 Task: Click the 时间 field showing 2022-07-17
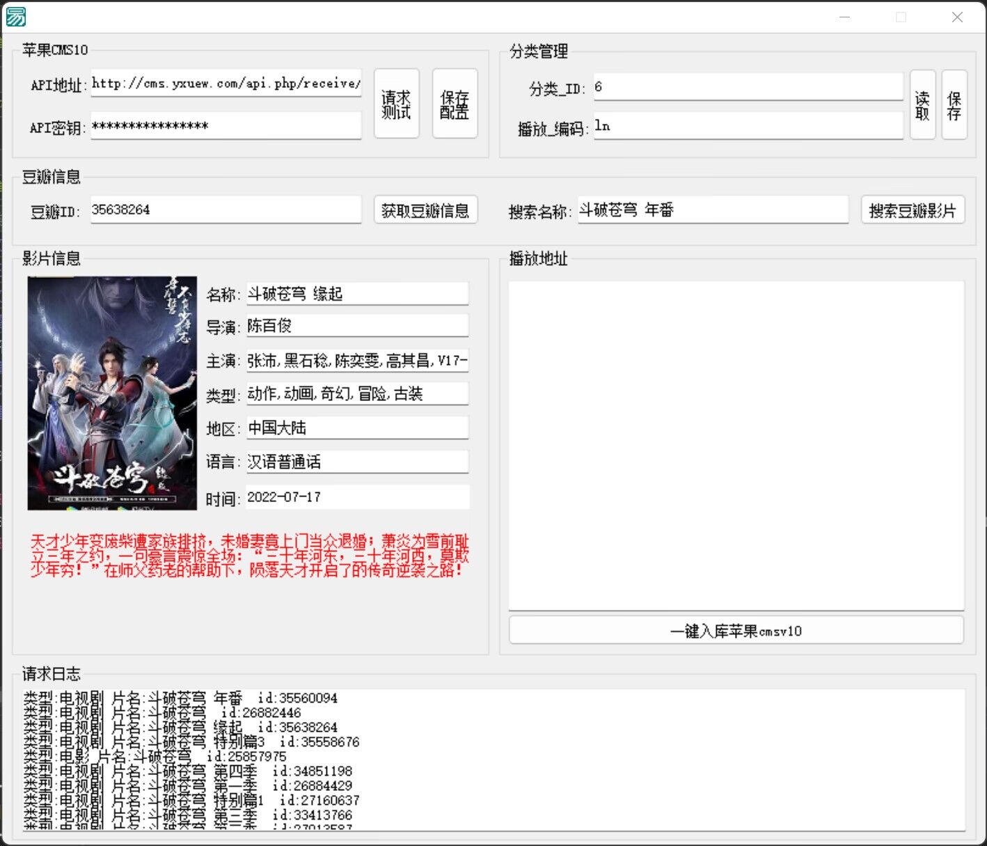(x=358, y=496)
